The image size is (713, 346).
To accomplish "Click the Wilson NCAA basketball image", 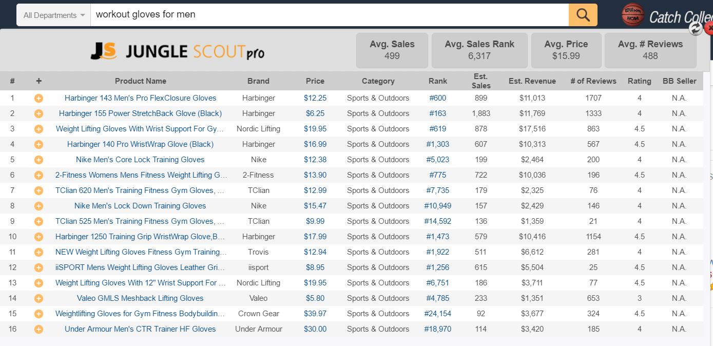I will [632, 15].
